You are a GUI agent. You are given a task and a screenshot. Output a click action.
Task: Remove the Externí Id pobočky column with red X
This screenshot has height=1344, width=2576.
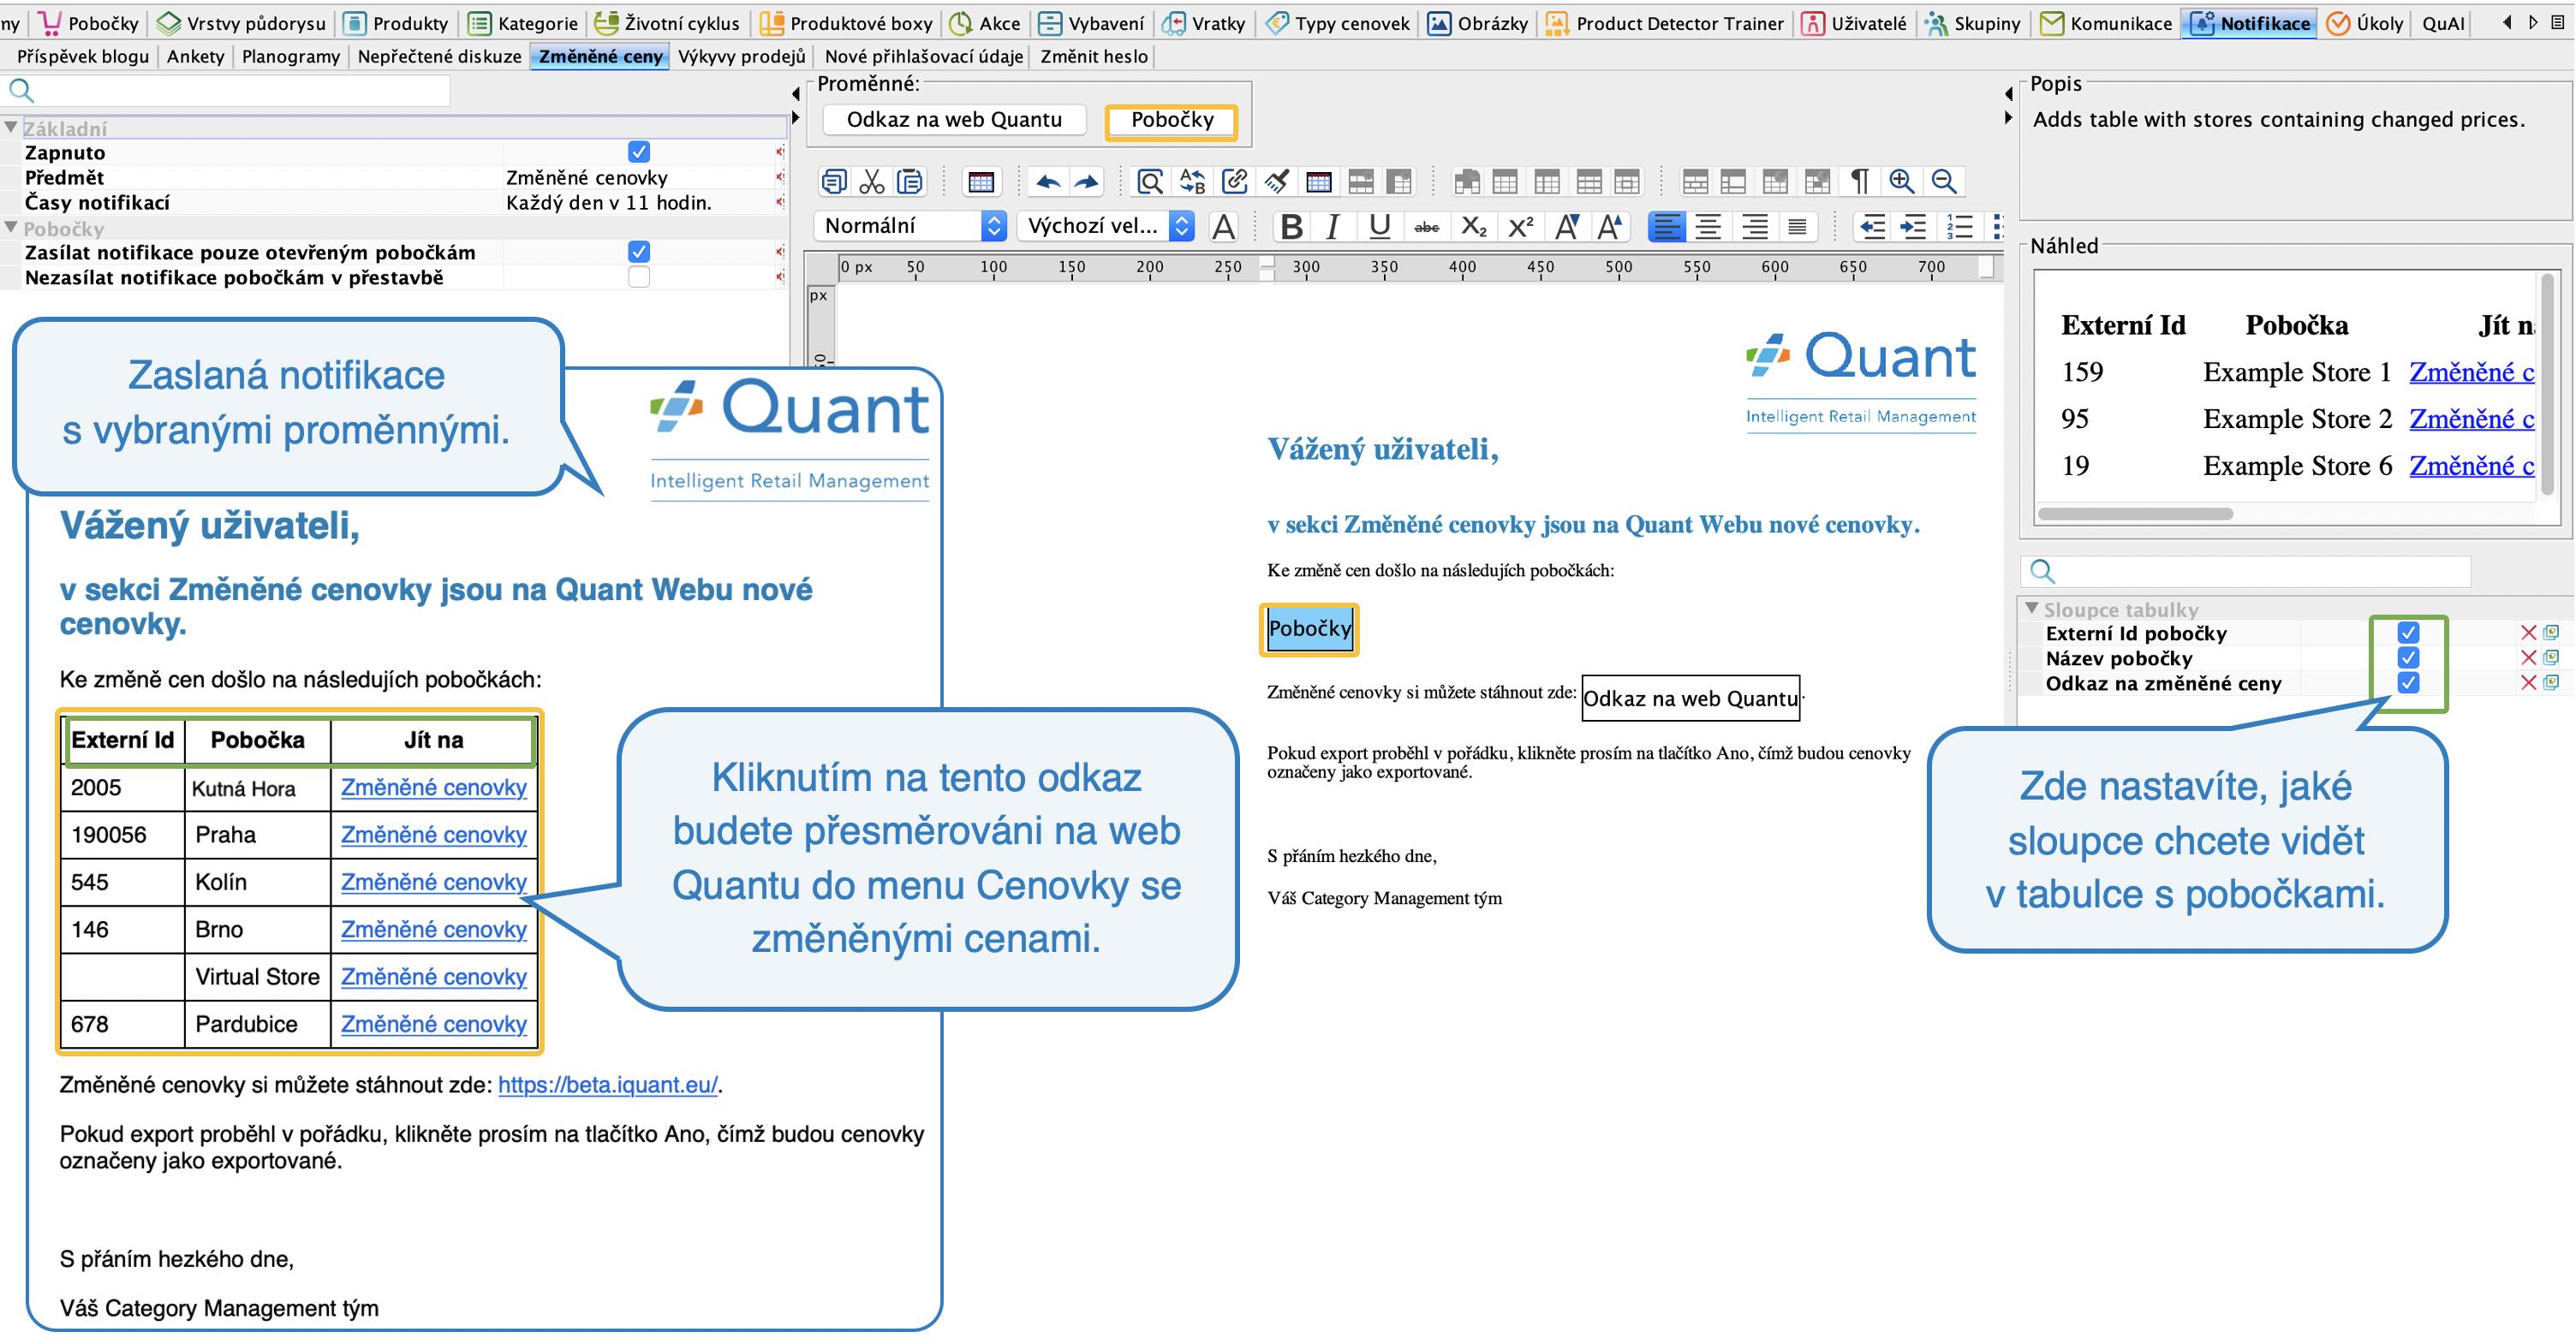click(x=2528, y=633)
